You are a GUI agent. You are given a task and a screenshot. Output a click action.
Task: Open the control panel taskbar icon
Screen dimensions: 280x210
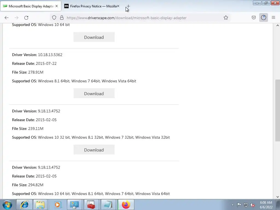pos(74,205)
